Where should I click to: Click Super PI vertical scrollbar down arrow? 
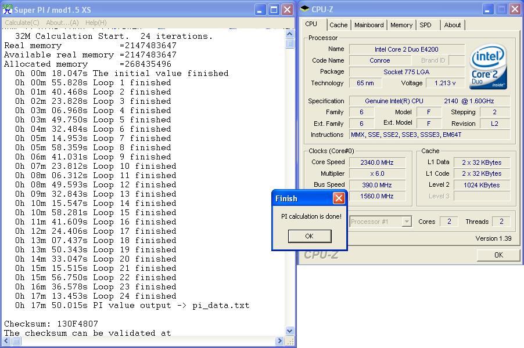click(290, 331)
